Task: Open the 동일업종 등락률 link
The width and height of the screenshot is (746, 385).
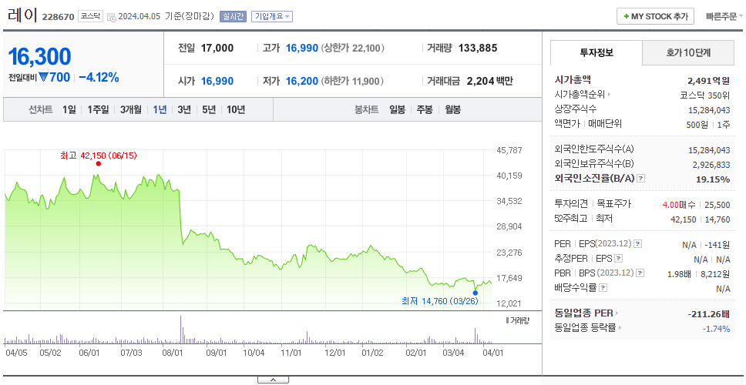Action: click(x=587, y=327)
